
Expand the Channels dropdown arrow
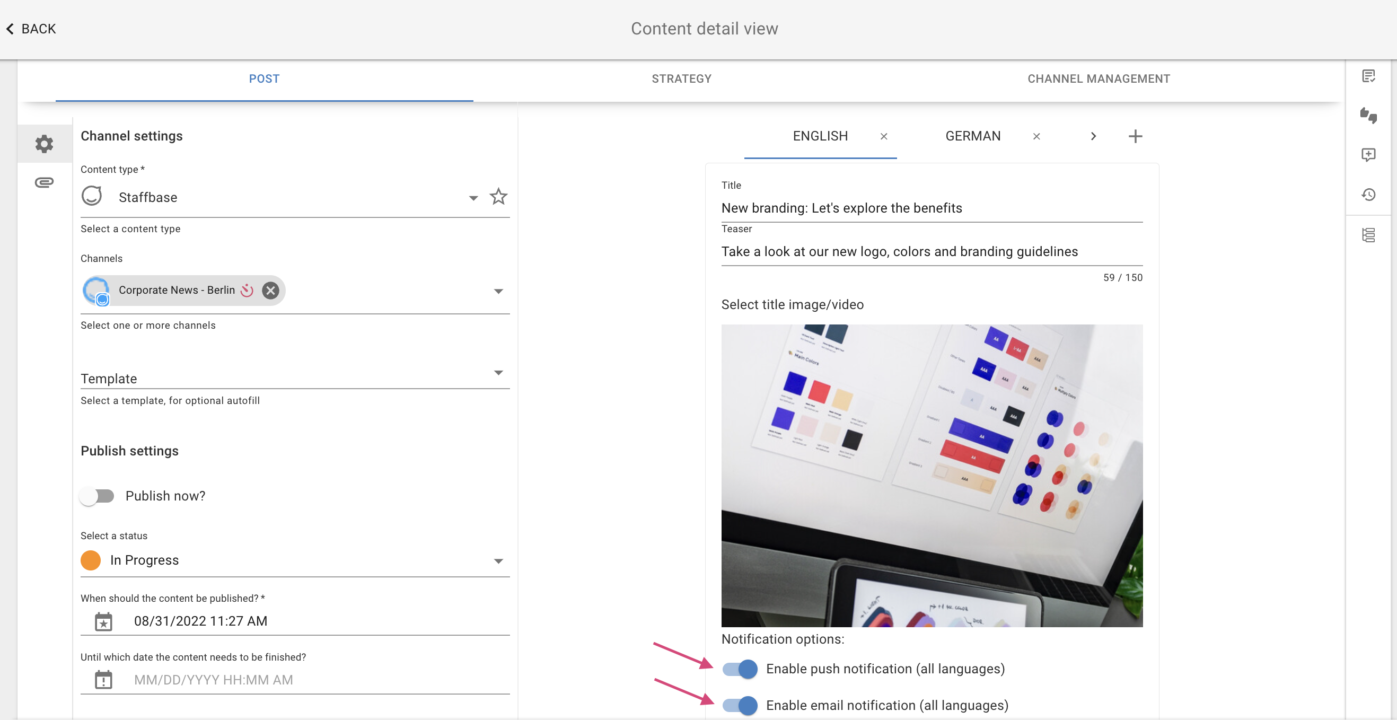498,291
